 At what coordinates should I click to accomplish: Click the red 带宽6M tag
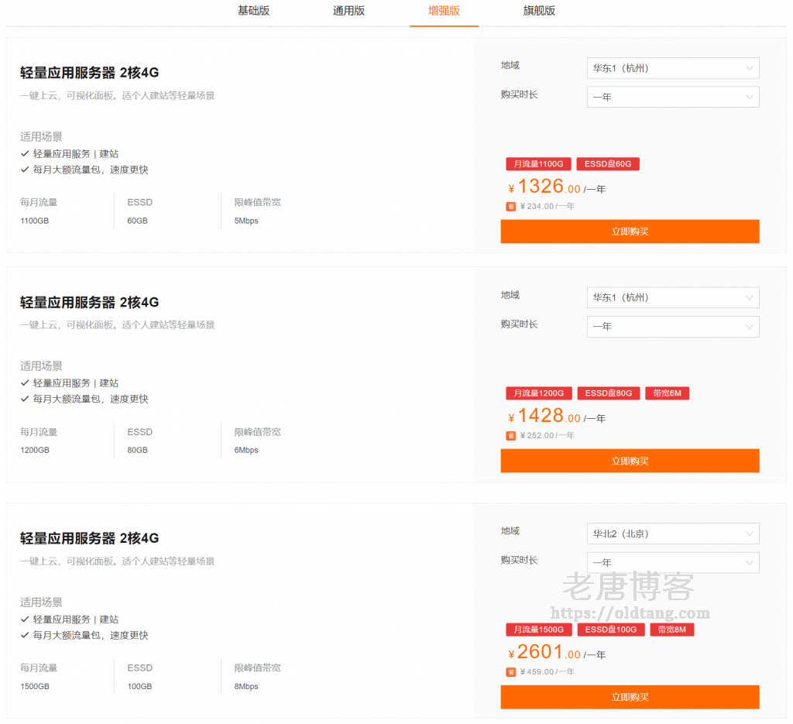(x=667, y=393)
